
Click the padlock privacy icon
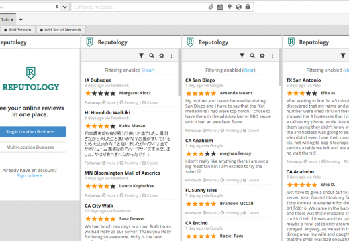click(x=248, y=7)
